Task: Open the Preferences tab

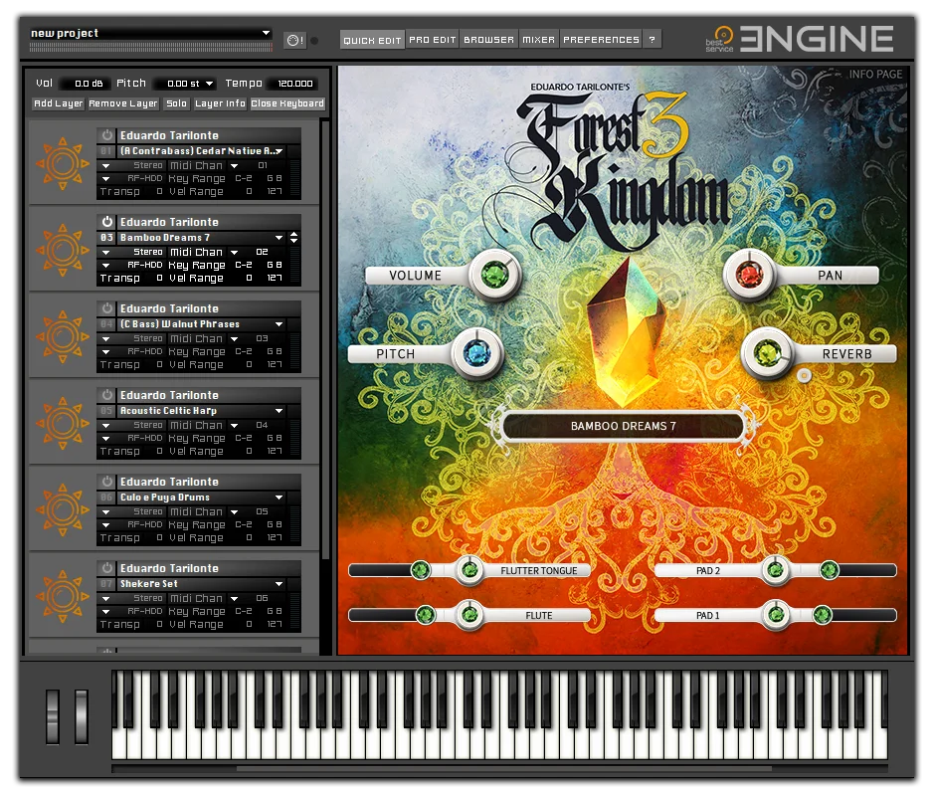Action: [x=601, y=40]
